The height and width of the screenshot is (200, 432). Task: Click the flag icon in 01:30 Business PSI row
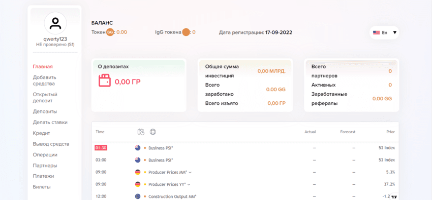(x=138, y=148)
